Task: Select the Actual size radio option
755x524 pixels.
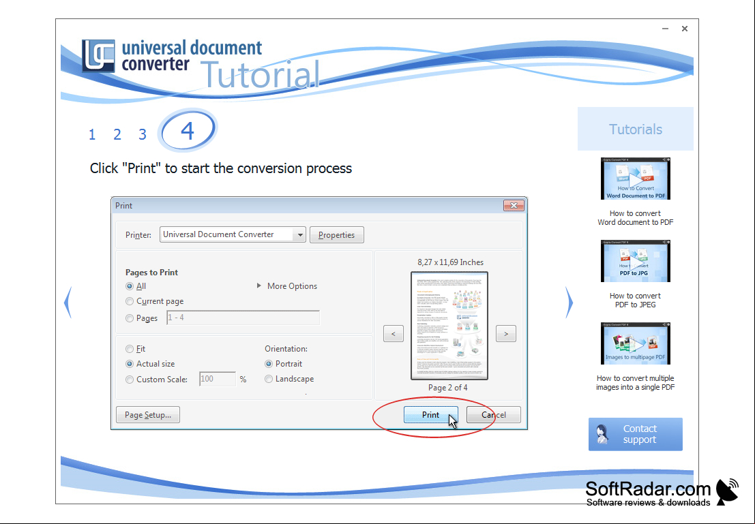Action: [130, 364]
